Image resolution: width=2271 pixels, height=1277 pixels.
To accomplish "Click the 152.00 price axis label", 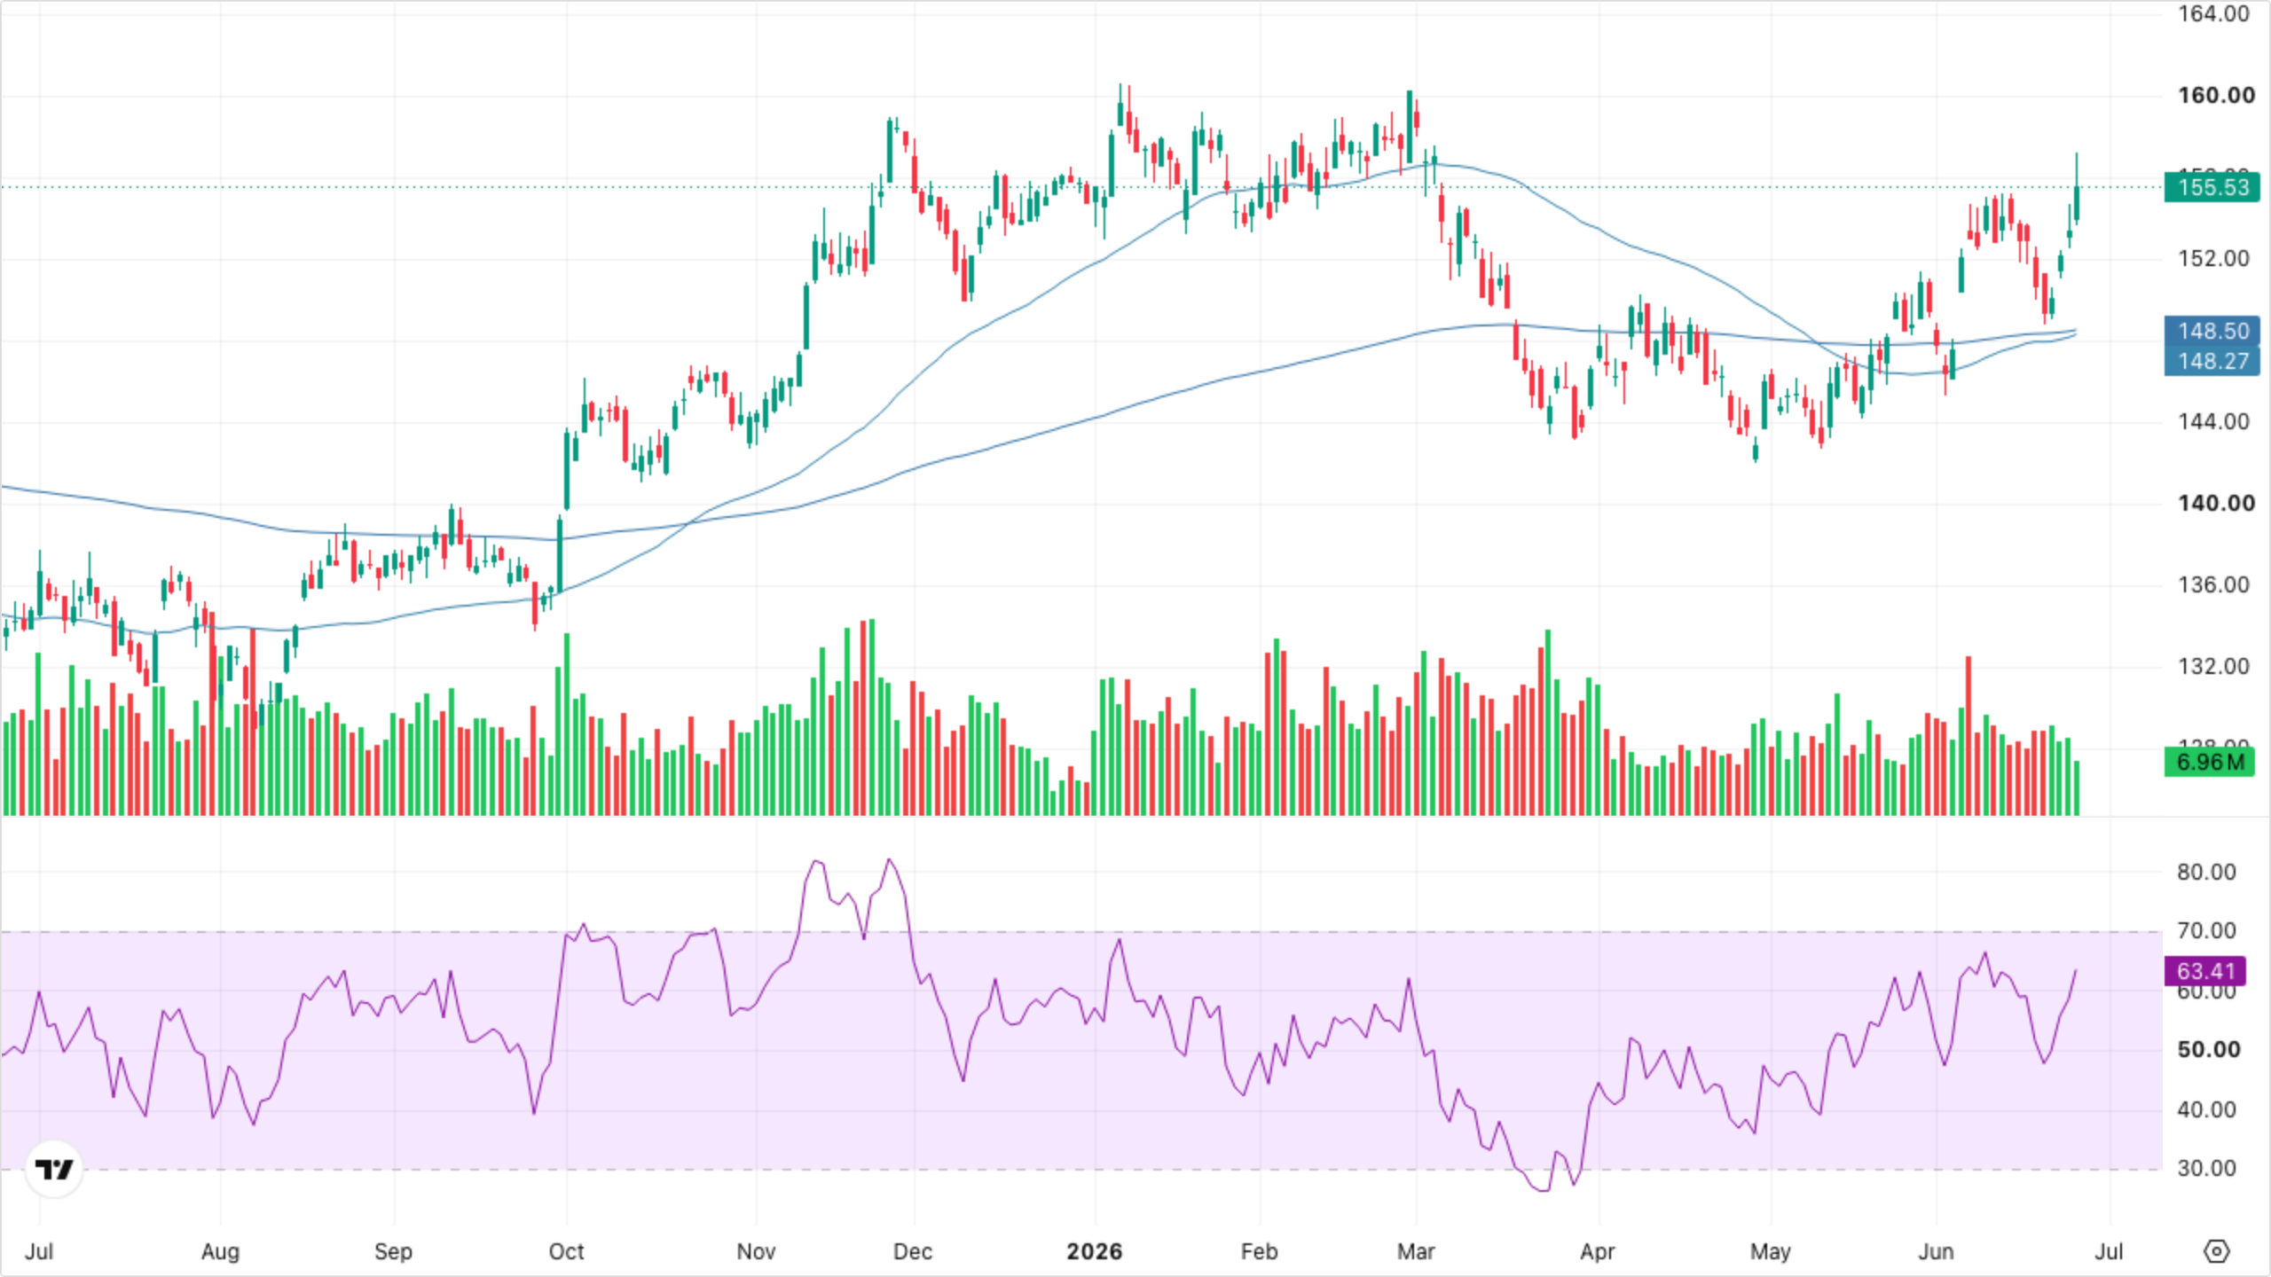I will tap(2214, 258).
